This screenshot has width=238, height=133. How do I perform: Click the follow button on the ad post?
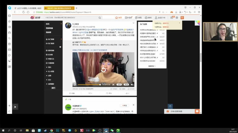click(125, 105)
